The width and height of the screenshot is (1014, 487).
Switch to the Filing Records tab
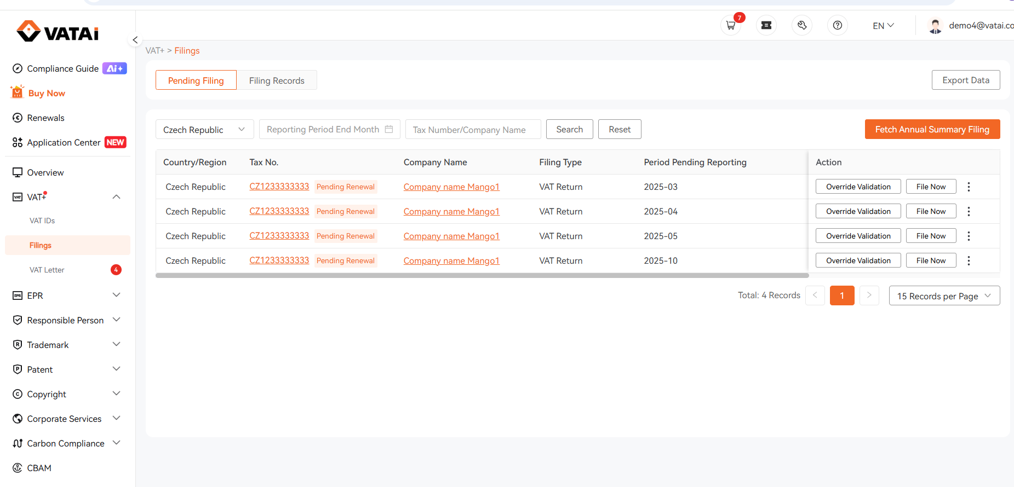pos(277,80)
